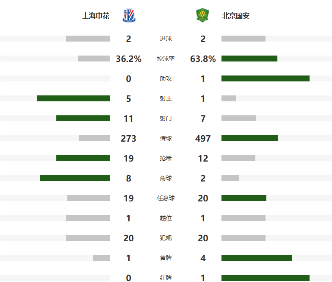Select the 越位 offside label
This screenshot has width=332, height=282.
pyautogui.click(x=166, y=218)
